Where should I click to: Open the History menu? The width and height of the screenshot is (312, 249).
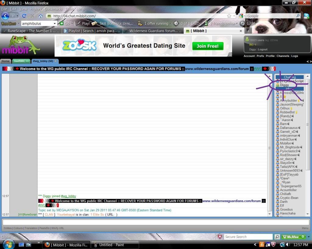point(36,9)
